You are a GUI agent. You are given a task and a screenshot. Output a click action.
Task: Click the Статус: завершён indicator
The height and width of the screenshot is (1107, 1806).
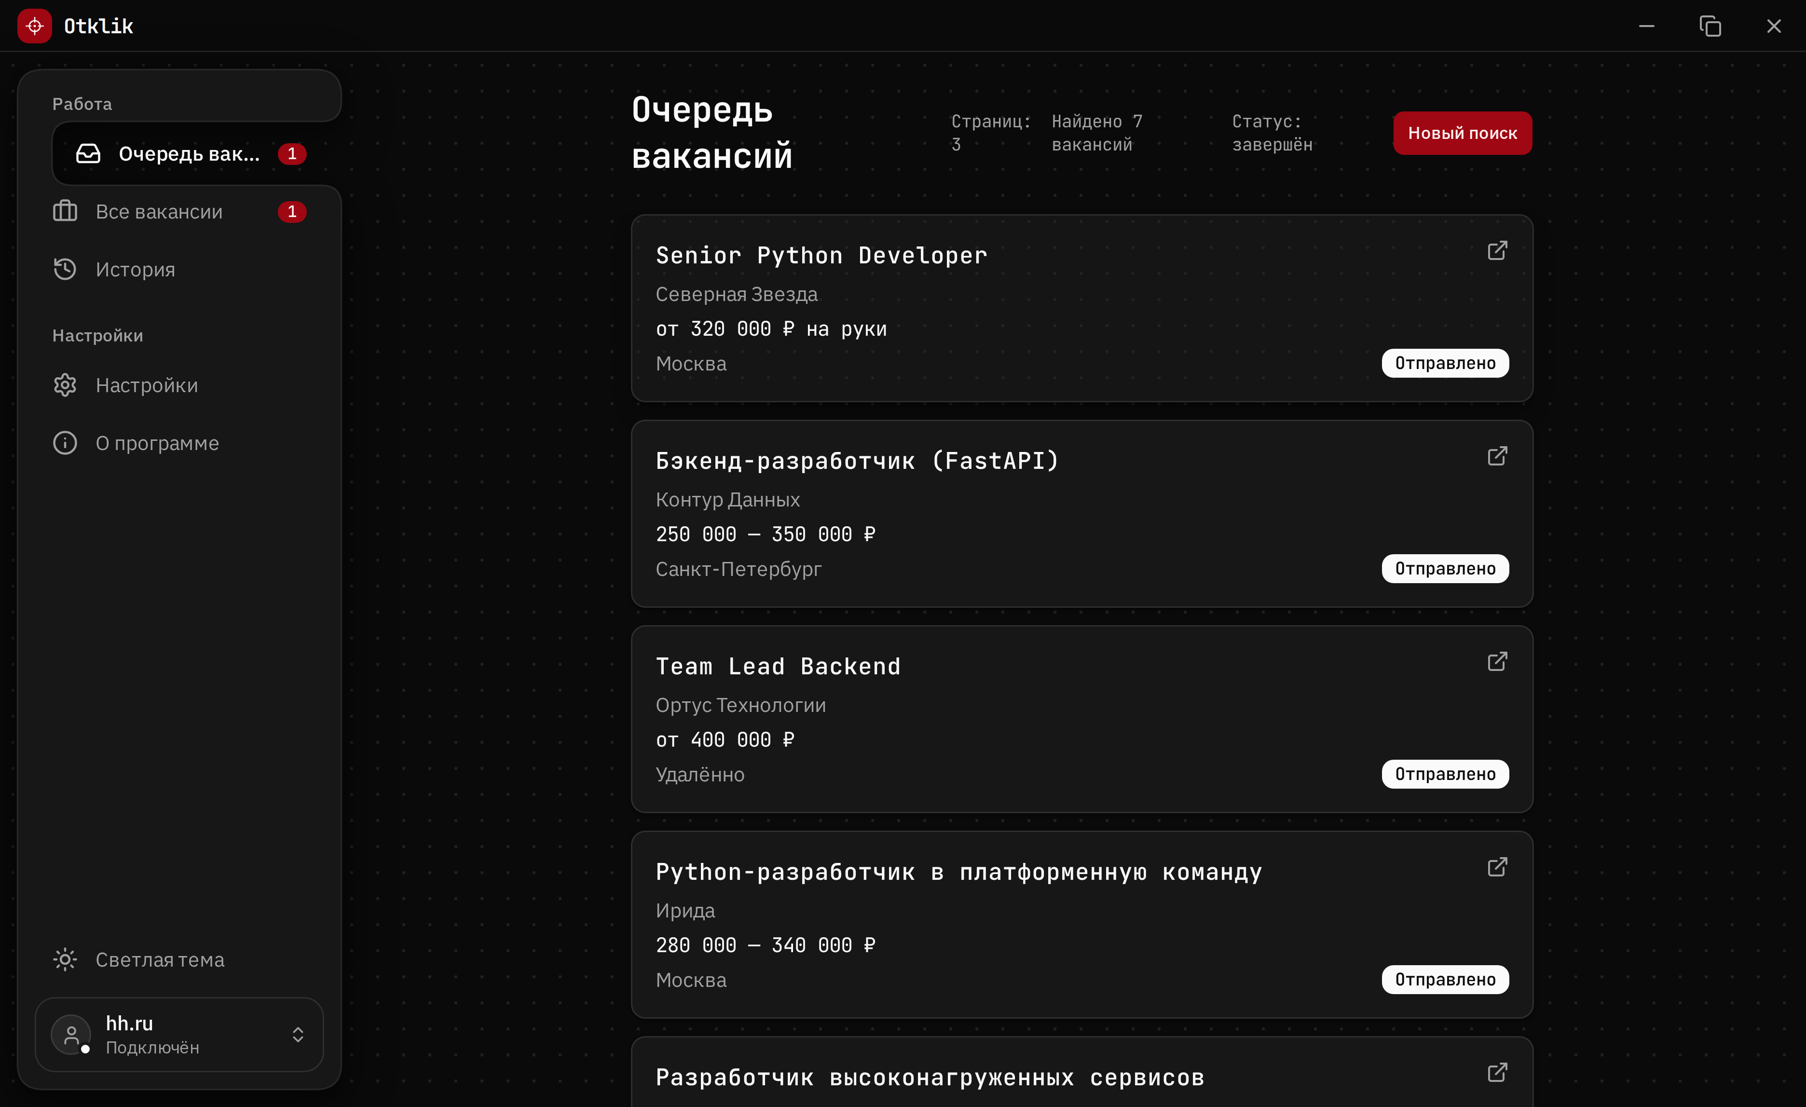click(1272, 133)
